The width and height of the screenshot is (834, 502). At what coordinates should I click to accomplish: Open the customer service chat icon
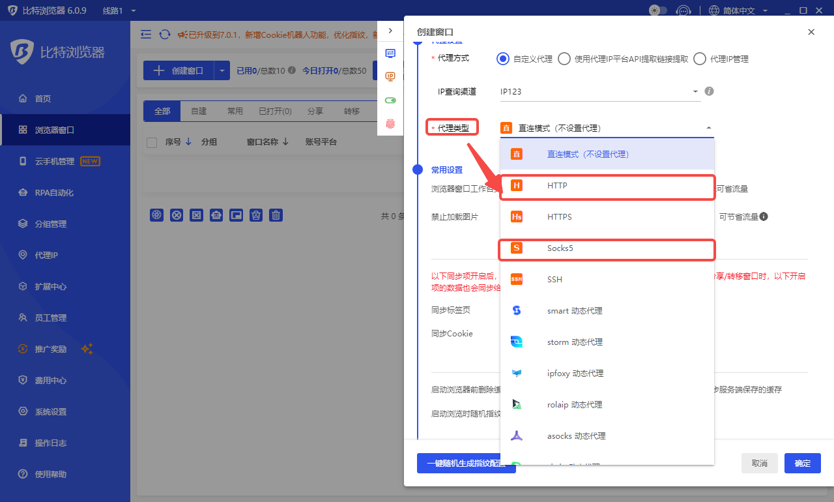coord(683,11)
